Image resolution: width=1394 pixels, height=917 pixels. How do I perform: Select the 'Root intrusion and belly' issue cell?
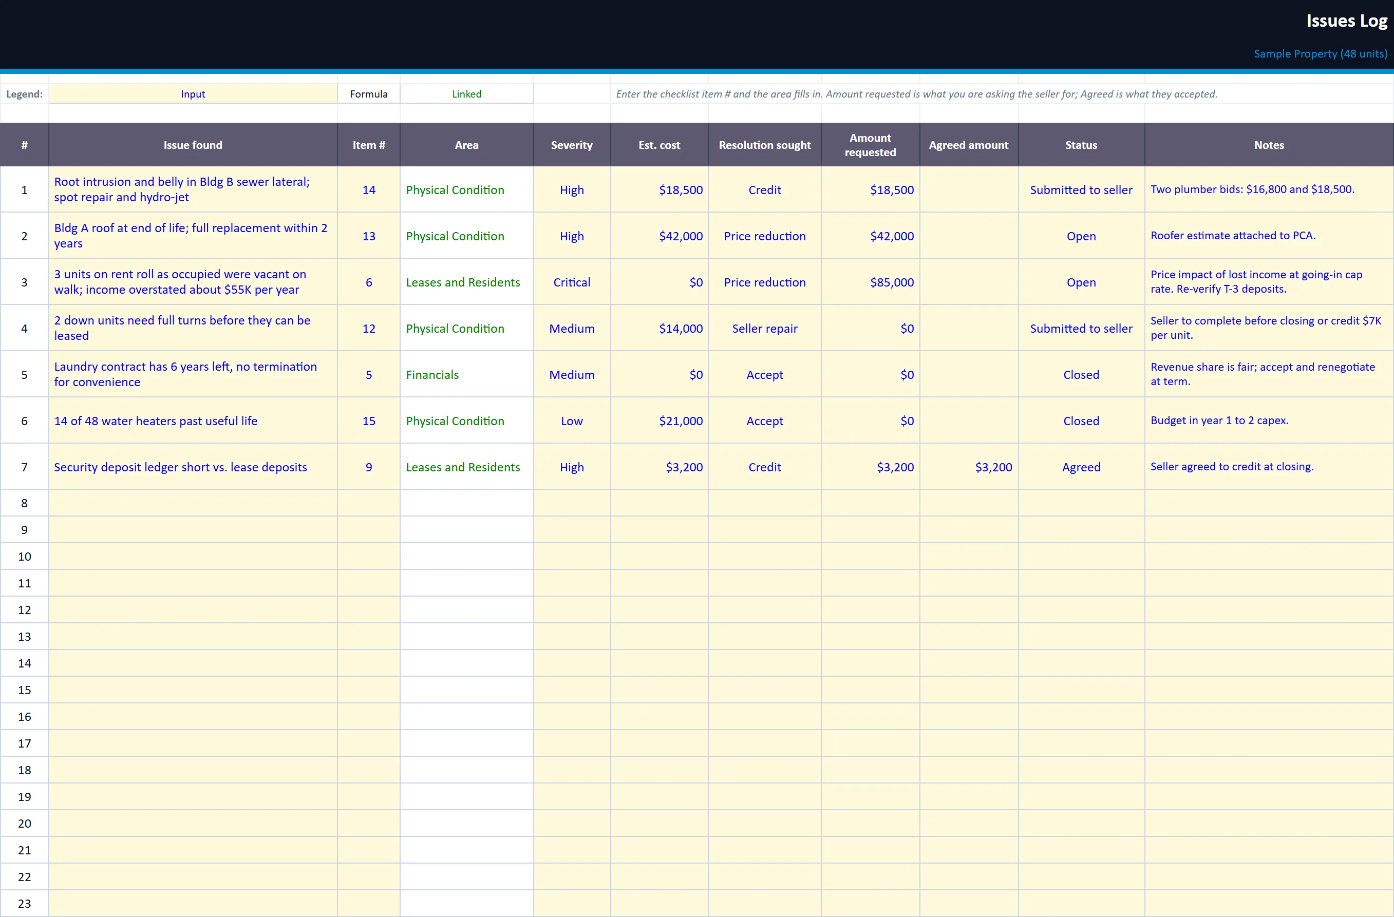(x=193, y=190)
